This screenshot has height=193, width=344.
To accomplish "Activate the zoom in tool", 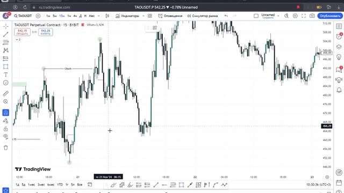I will [x=6, y=101].
